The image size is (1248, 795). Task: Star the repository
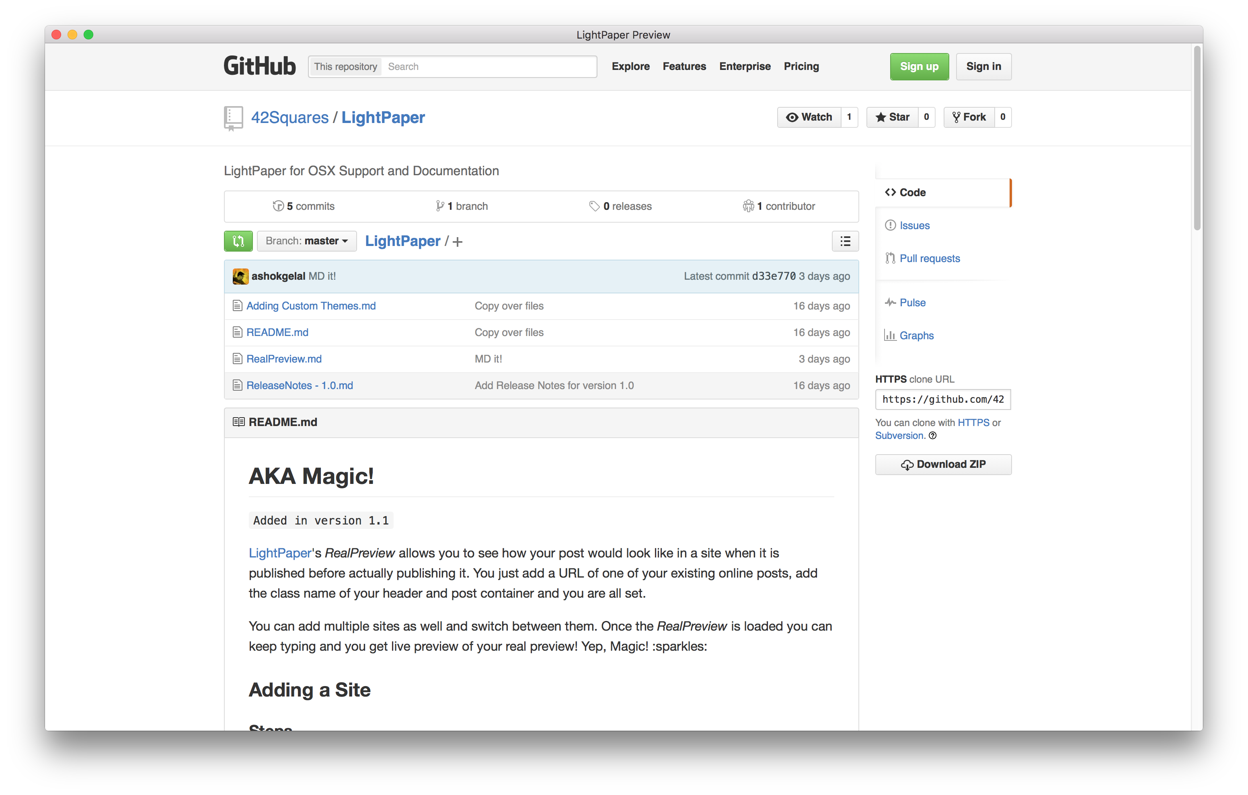point(893,117)
